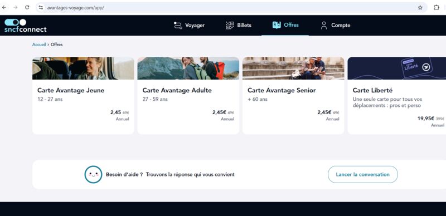
Task: Click the browser forward arrow
Action: [x=16, y=7]
